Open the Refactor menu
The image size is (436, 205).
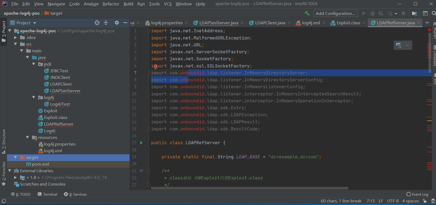[111, 4]
